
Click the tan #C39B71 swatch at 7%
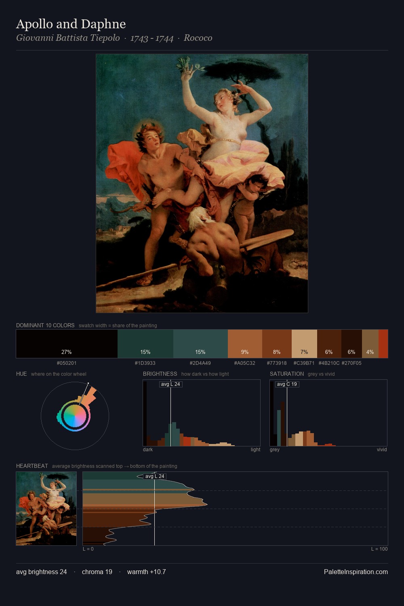coord(304,344)
